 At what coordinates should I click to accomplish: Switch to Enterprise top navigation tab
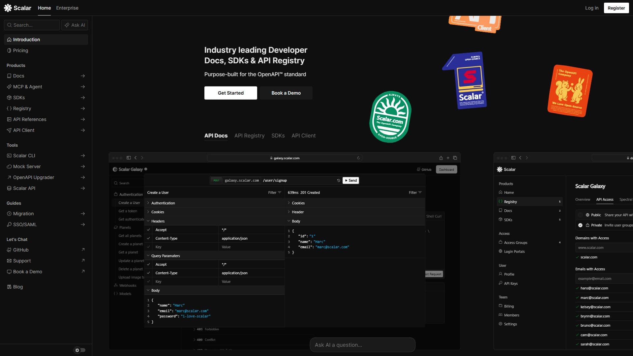(67, 8)
